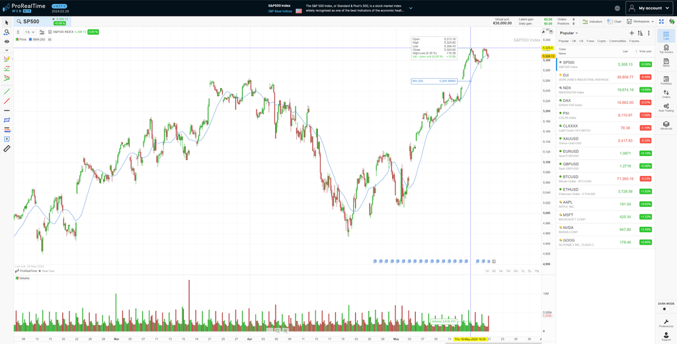This screenshot has width=677, height=344.
Task: Open the News sidebar panel
Action: coord(666,63)
